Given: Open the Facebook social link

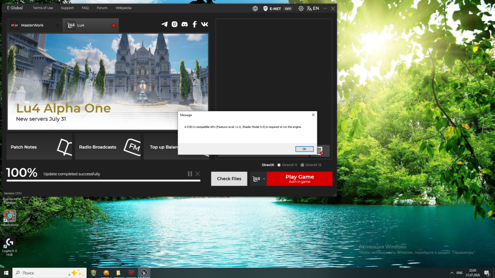Looking at the screenshot, I should [x=195, y=24].
